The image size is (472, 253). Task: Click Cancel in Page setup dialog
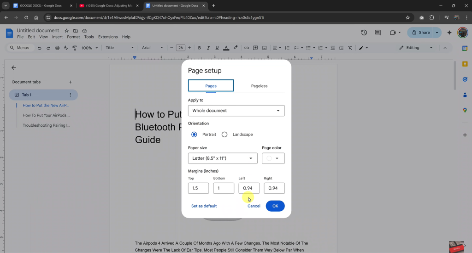[254, 206]
